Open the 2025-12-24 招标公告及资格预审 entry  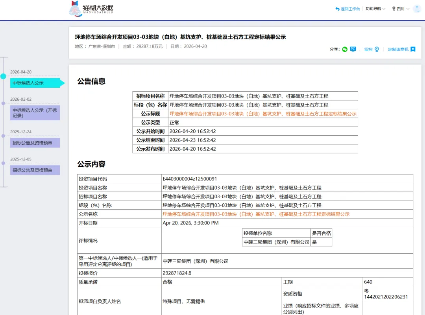point(35,143)
